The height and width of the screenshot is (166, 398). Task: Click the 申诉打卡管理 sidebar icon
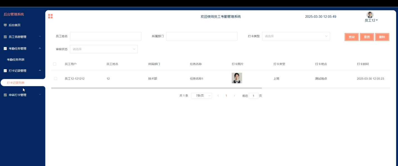[5, 95]
